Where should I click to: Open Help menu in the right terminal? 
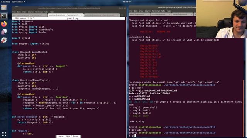(169, 11)
